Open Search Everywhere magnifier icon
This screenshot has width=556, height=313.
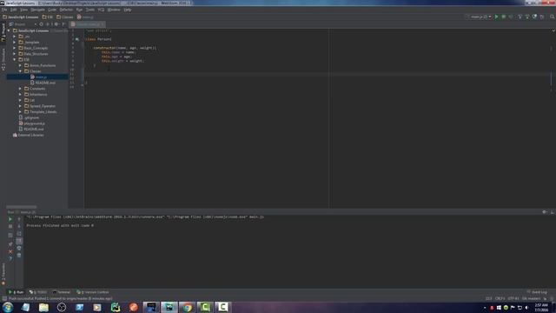(553, 17)
